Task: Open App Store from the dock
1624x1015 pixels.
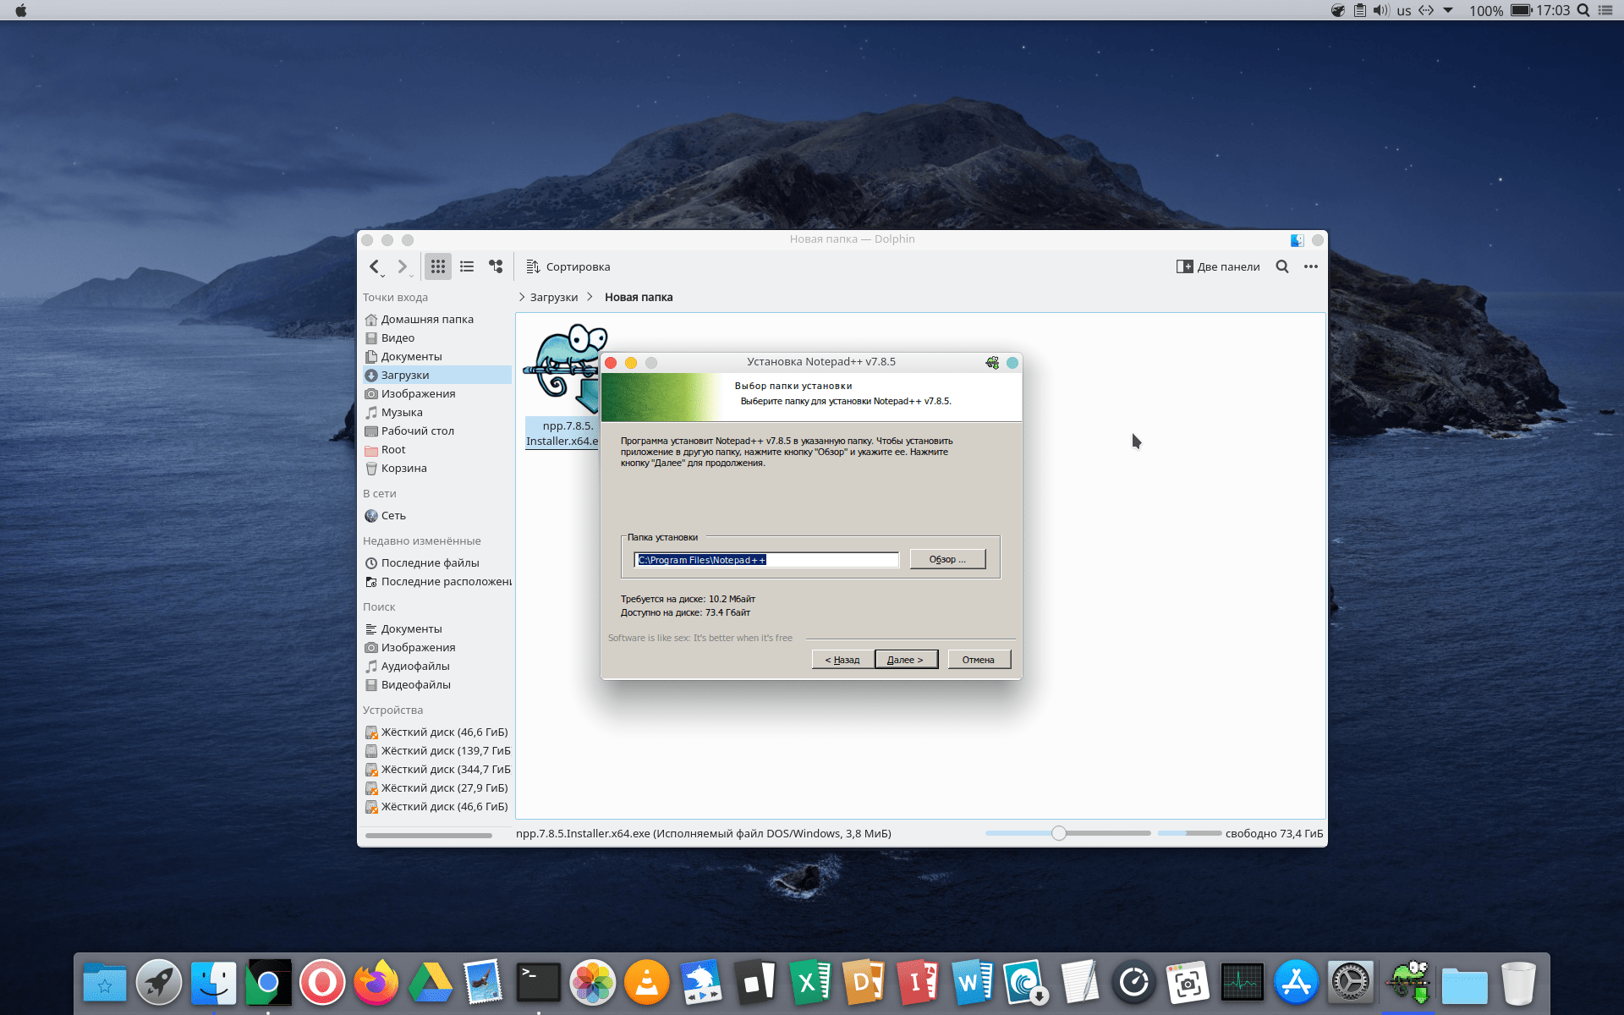Action: coord(1297,983)
